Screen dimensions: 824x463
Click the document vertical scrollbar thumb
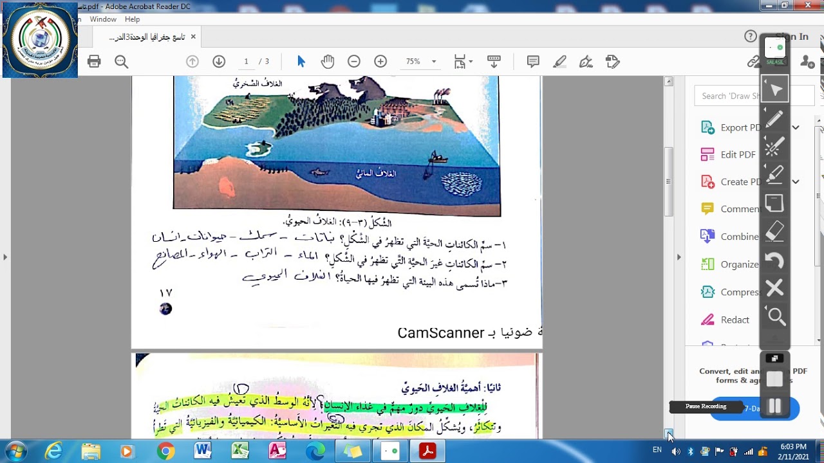tap(669, 181)
